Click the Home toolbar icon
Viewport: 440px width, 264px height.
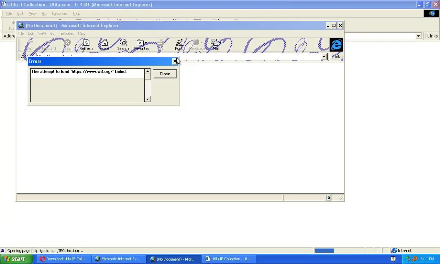(x=104, y=45)
